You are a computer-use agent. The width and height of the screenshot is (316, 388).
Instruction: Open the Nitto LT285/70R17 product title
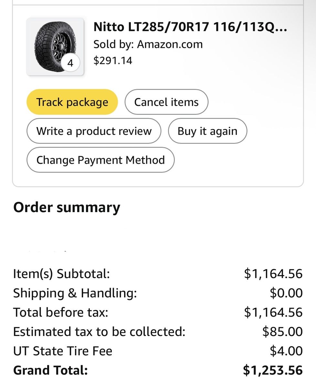tap(190, 27)
